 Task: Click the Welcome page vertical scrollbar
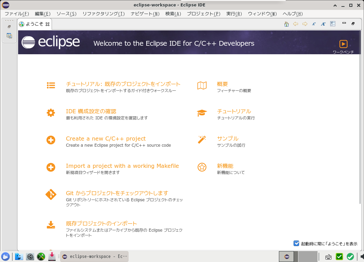(360, 117)
